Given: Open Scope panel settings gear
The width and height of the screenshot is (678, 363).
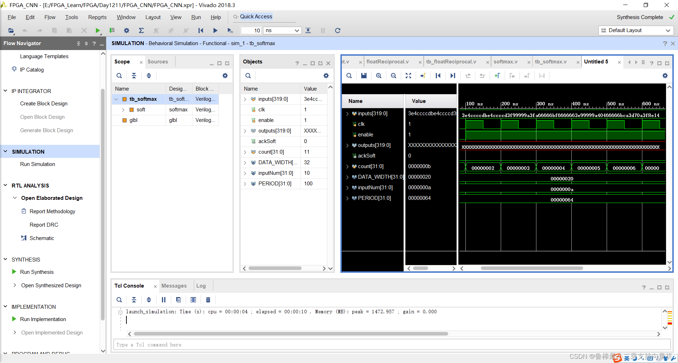Looking at the screenshot, I should point(225,76).
